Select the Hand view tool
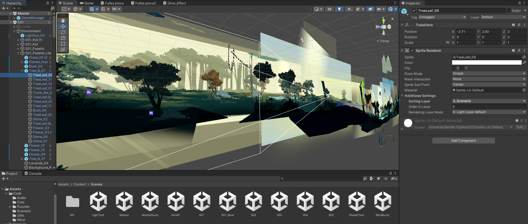Image resolution: width=528 pixels, height=224 pixels. coord(63,21)
